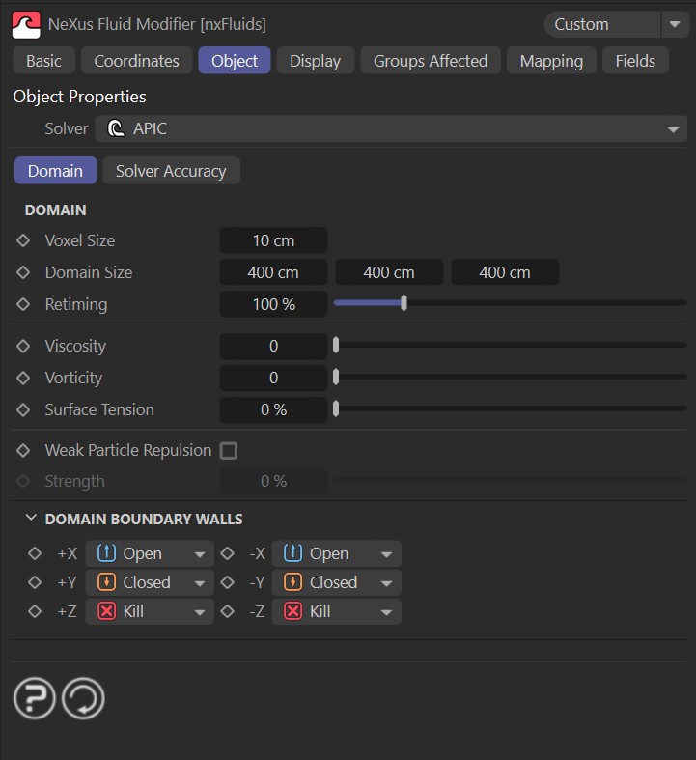Viewport: 696px width, 760px height.
Task: Open the Solver APIC dropdown
Action: click(x=391, y=128)
